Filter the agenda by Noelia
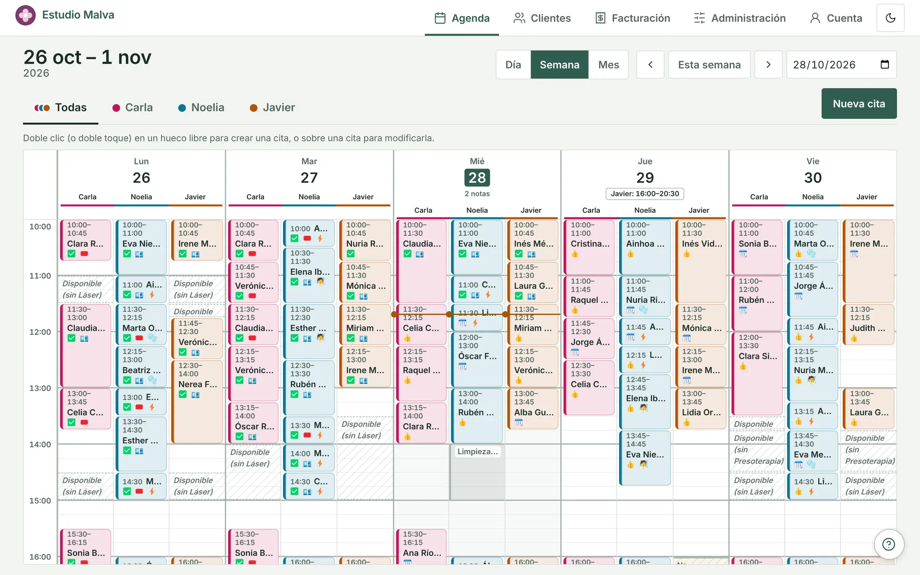Screen dimensions: 920x575 201,108
